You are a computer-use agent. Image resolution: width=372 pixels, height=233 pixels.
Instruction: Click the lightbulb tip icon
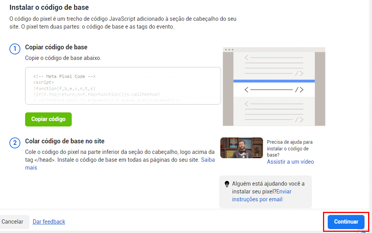(226, 184)
